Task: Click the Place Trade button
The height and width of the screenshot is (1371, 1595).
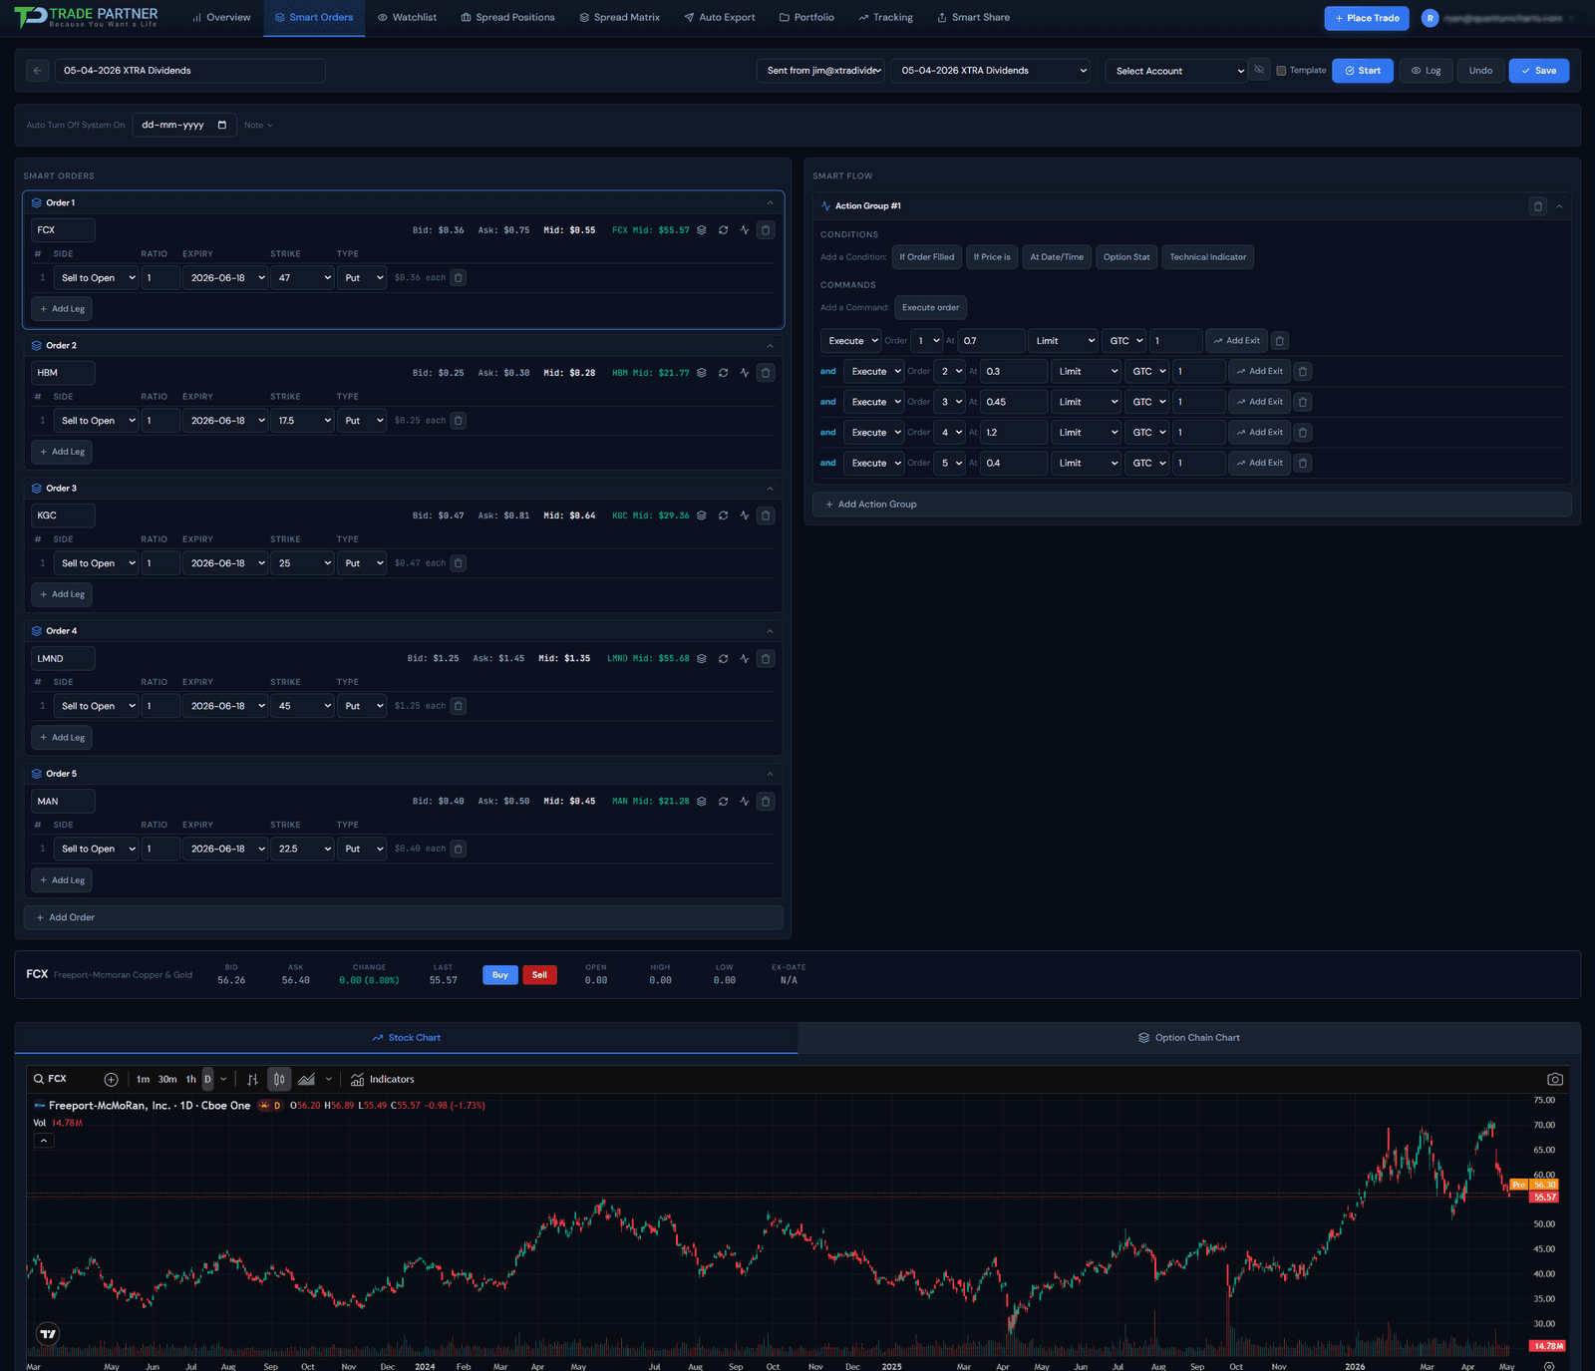Action: coord(1366,18)
